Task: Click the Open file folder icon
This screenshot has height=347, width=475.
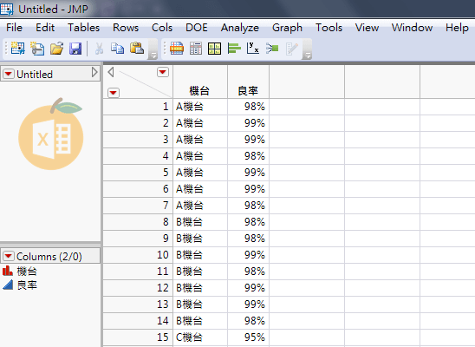Action: 56,49
